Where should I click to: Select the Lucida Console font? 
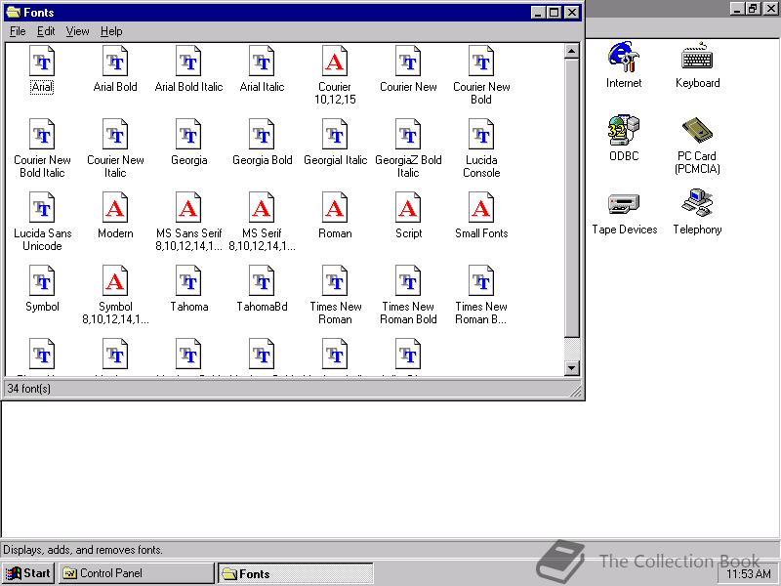point(481,135)
